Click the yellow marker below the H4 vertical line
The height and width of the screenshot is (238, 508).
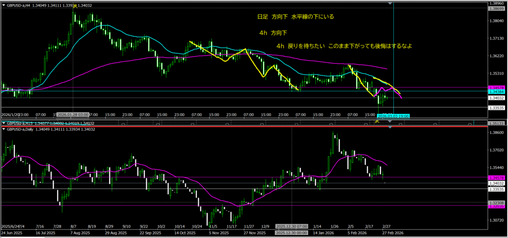pyautogui.click(x=378, y=121)
